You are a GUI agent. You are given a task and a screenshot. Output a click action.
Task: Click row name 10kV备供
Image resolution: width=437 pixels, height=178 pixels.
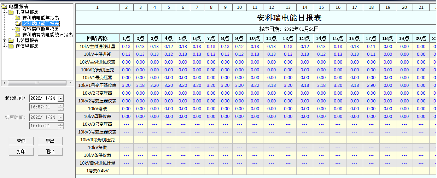(x=98, y=147)
